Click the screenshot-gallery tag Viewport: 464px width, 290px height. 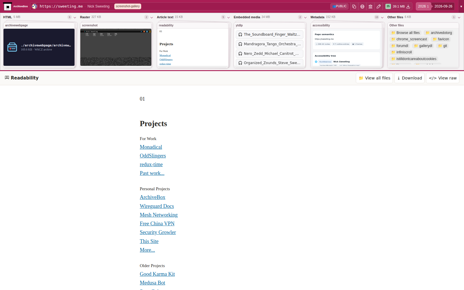point(128,6)
